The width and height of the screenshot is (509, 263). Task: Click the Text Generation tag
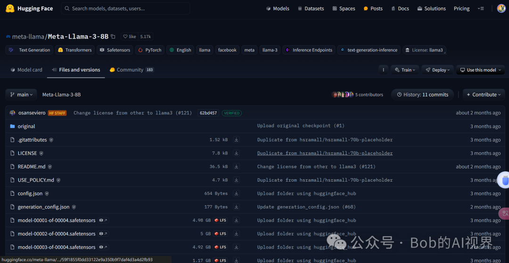point(29,50)
